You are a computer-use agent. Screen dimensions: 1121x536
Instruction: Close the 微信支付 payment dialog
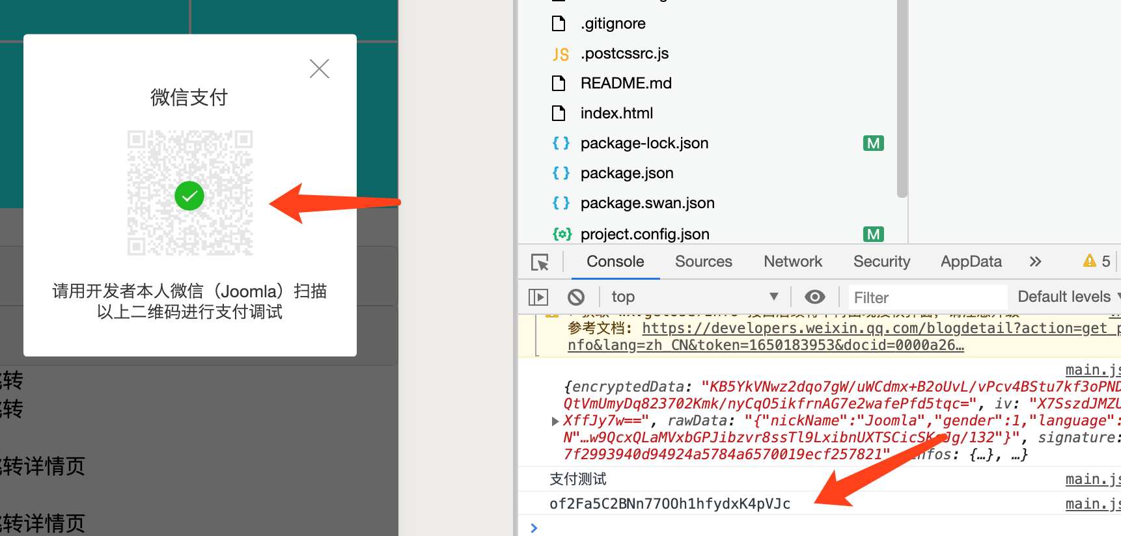[319, 68]
